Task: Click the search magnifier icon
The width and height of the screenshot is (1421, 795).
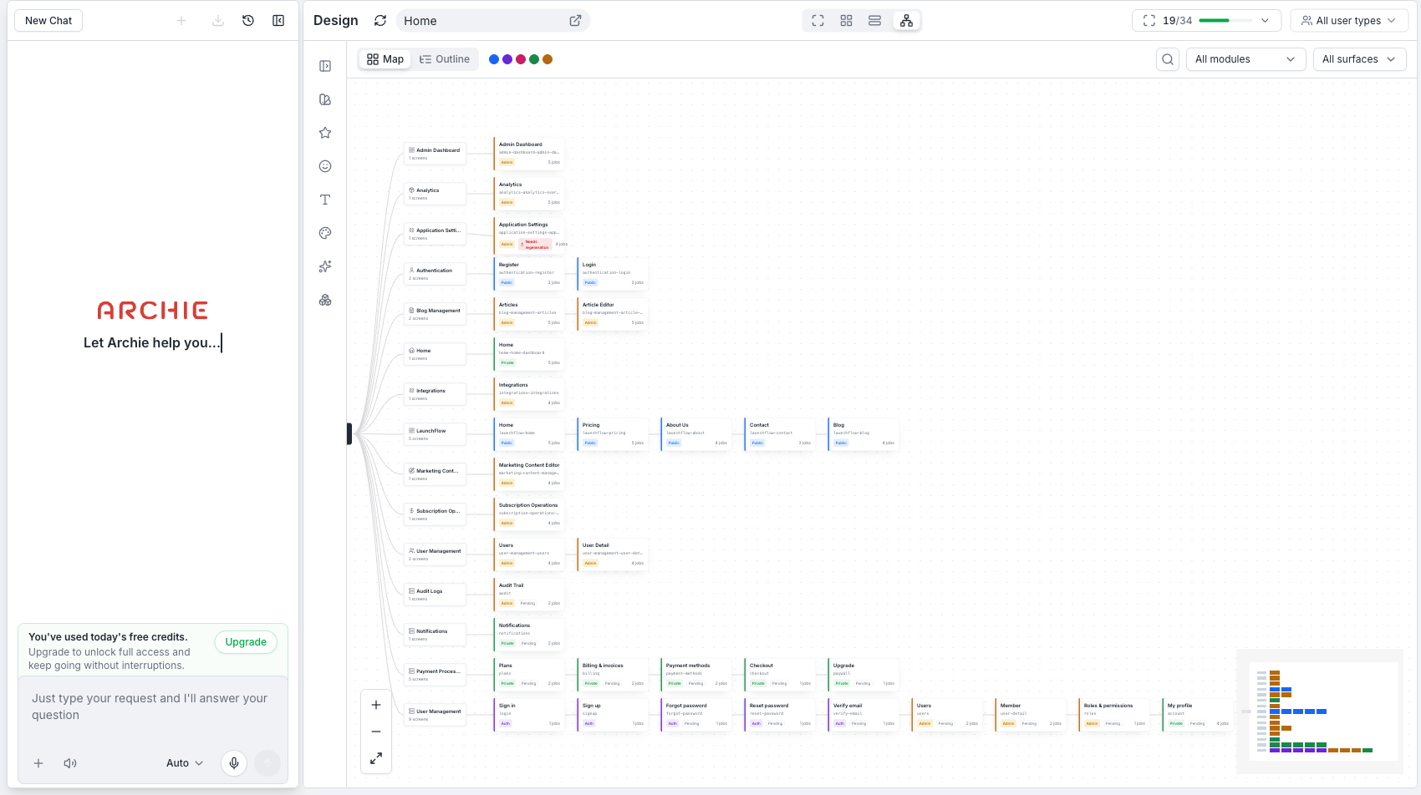Action: [x=1168, y=59]
